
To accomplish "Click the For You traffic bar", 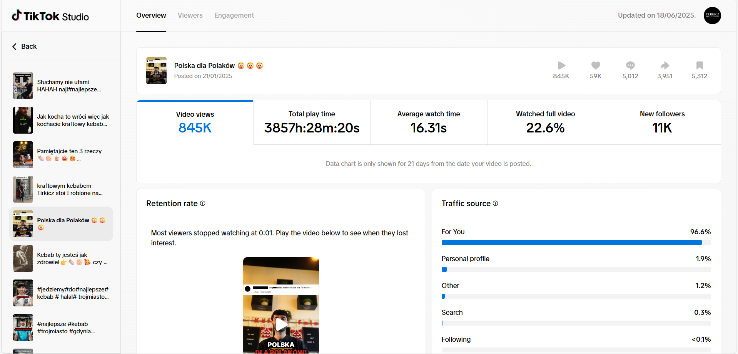I will pos(576,243).
